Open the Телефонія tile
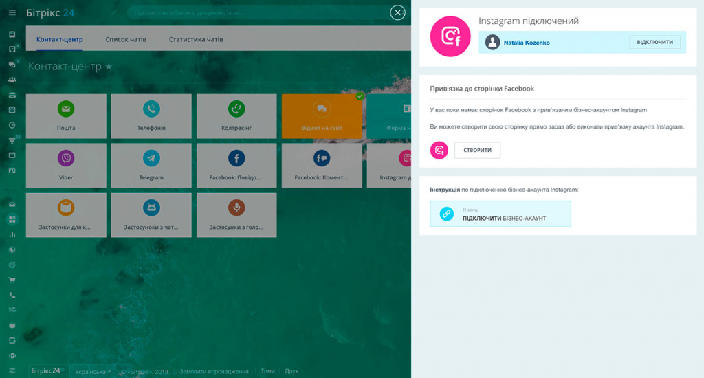The height and width of the screenshot is (378, 704). (x=151, y=116)
